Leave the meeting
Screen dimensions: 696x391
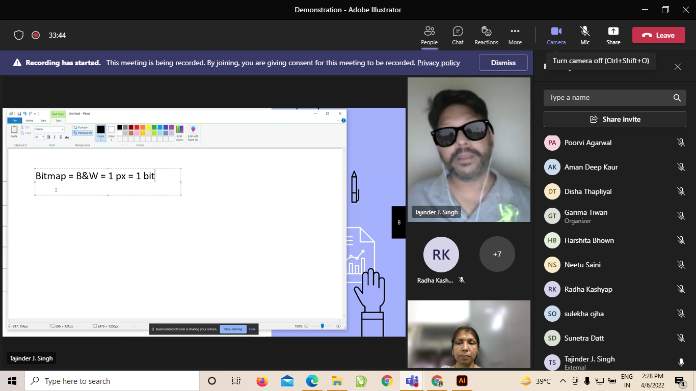pos(658,35)
